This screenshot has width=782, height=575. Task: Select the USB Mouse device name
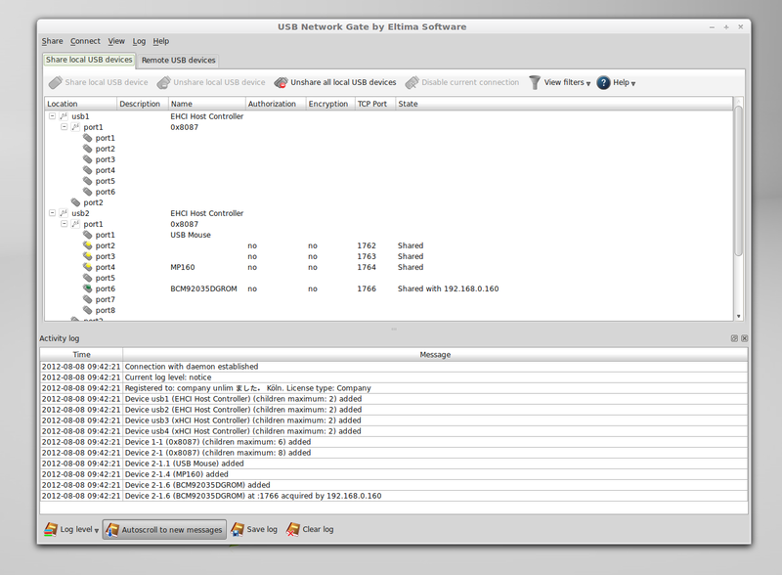(x=191, y=235)
